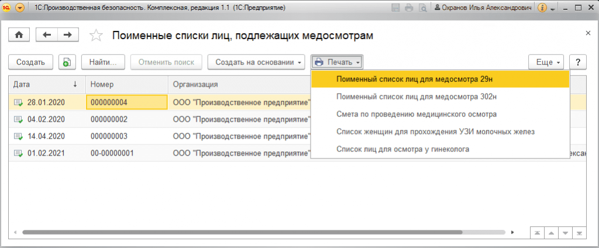Open the Еще dropdown menu

point(546,62)
